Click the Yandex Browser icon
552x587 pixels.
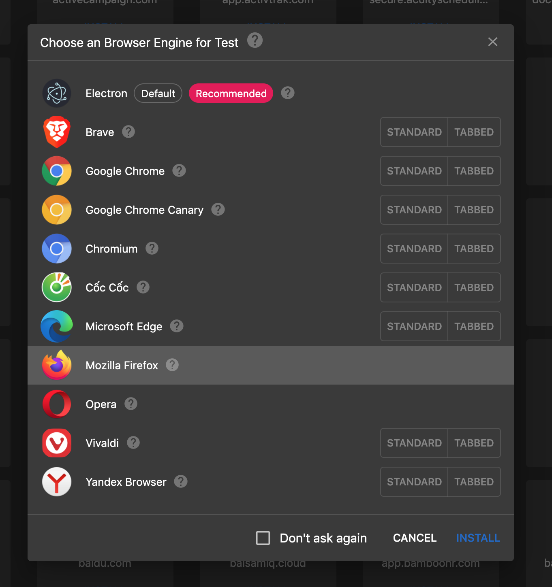[x=57, y=482]
